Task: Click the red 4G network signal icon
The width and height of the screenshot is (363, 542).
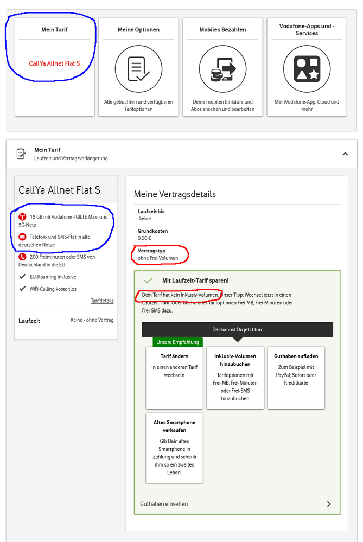Action: click(x=22, y=217)
